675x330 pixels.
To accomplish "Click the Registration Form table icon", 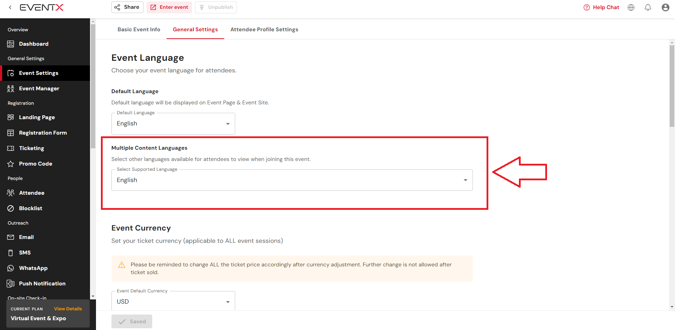I will coord(11,133).
